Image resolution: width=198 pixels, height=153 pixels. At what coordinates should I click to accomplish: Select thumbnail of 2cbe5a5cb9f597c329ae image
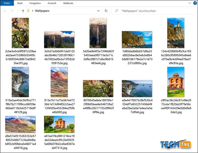pos(20,33)
